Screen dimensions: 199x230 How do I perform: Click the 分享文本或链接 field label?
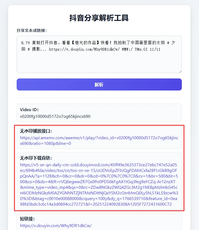pos(32,30)
